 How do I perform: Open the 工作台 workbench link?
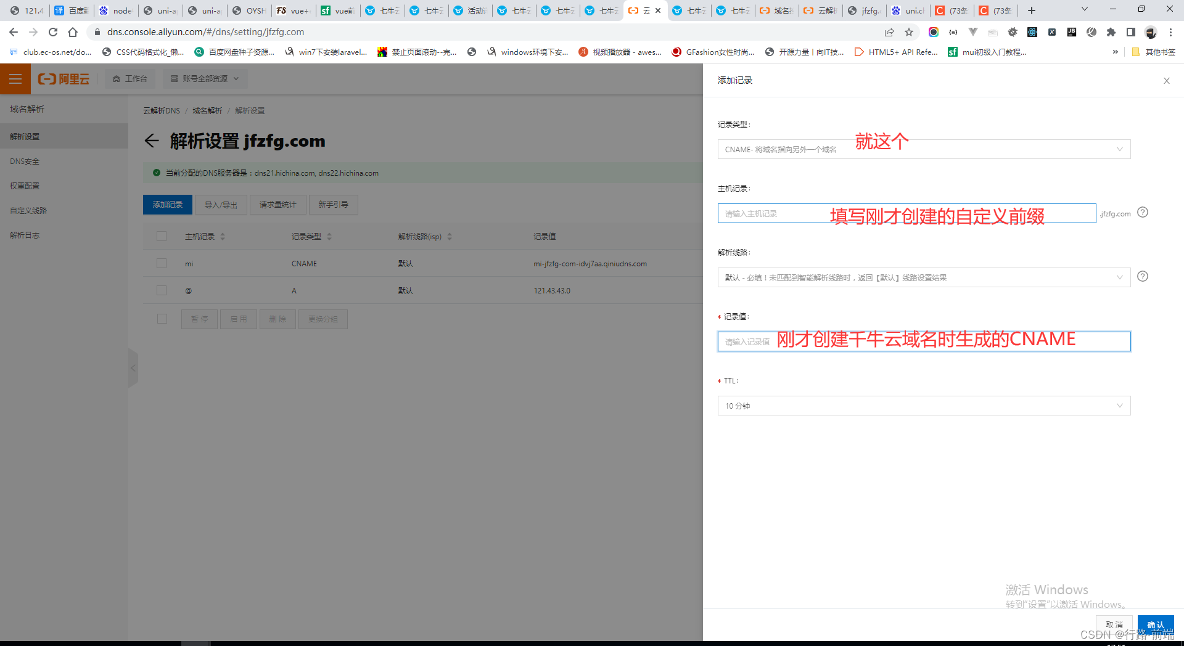tap(130, 79)
